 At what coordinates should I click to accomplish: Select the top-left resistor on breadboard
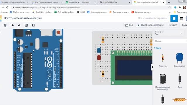[x=103, y=40]
